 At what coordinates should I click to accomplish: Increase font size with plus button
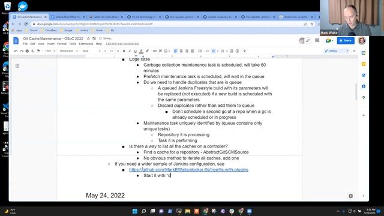pos(118,51)
